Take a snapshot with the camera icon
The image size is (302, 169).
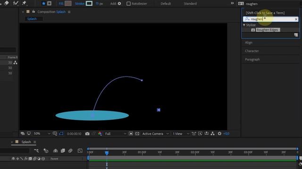pos(87,134)
